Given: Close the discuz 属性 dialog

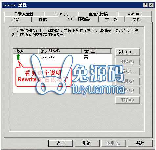Looking at the screenshot, I should [x=151, y=5].
